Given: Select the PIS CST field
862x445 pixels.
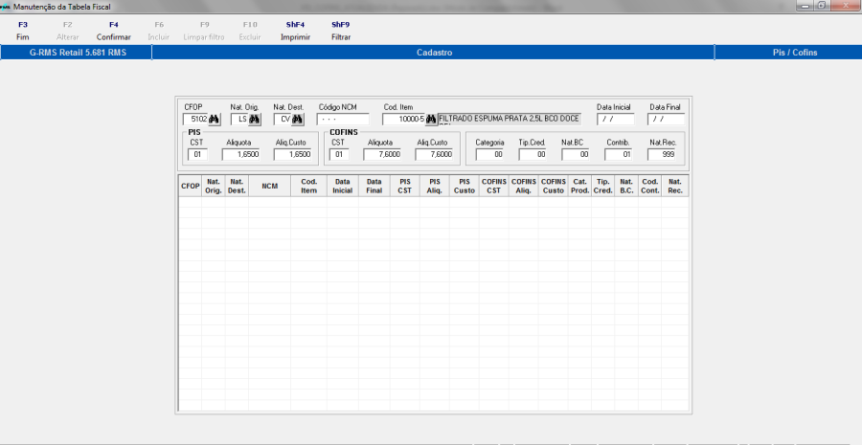Looking at the screenshot, I should click(197, 154).
